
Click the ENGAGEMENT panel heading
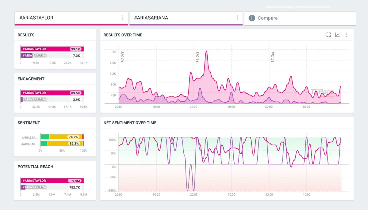(x=31, y=79)
